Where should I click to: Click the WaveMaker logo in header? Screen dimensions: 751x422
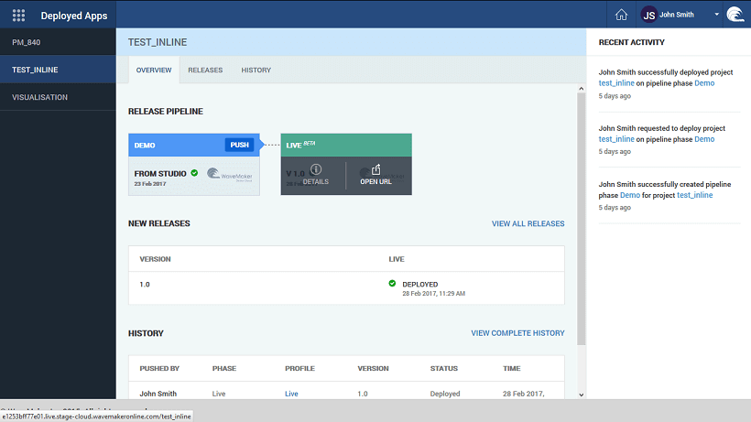(x=735, y=15)
